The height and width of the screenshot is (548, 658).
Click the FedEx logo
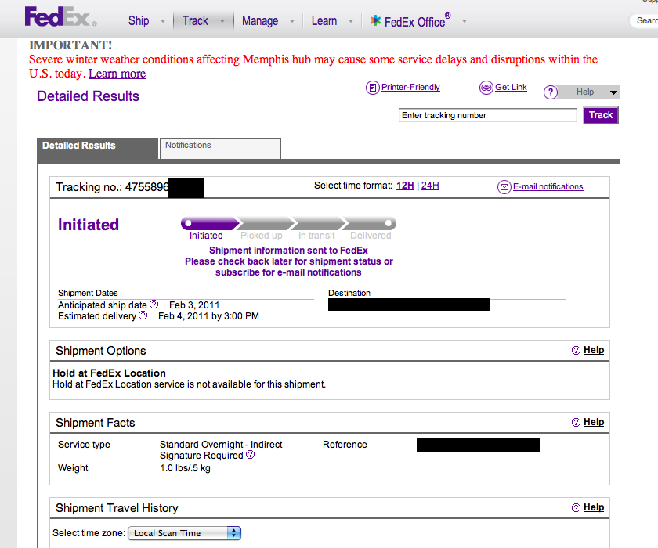60,16
